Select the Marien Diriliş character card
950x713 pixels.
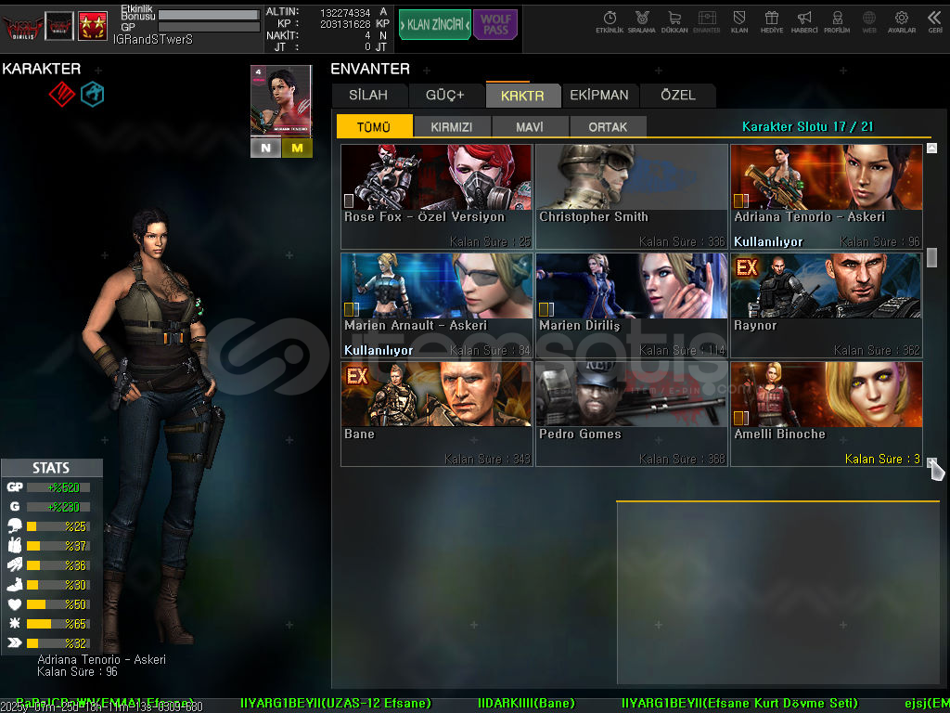(631, 305)
